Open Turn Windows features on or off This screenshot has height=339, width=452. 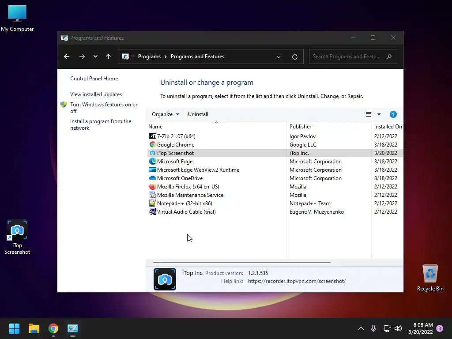click(x=104, y=108)
